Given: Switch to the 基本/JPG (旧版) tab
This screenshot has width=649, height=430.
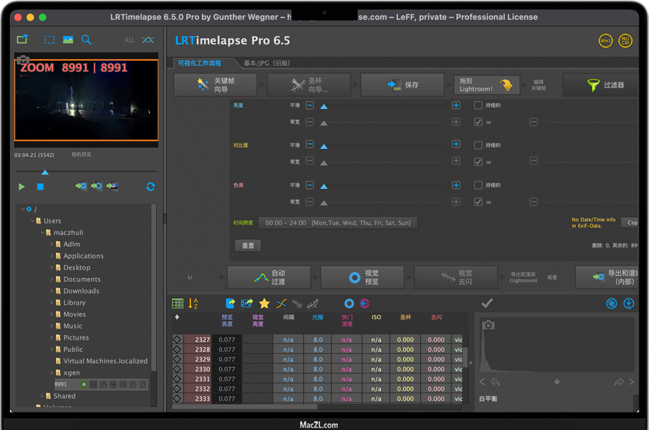Looking at the screenshot, I should [x=266, y=63].
